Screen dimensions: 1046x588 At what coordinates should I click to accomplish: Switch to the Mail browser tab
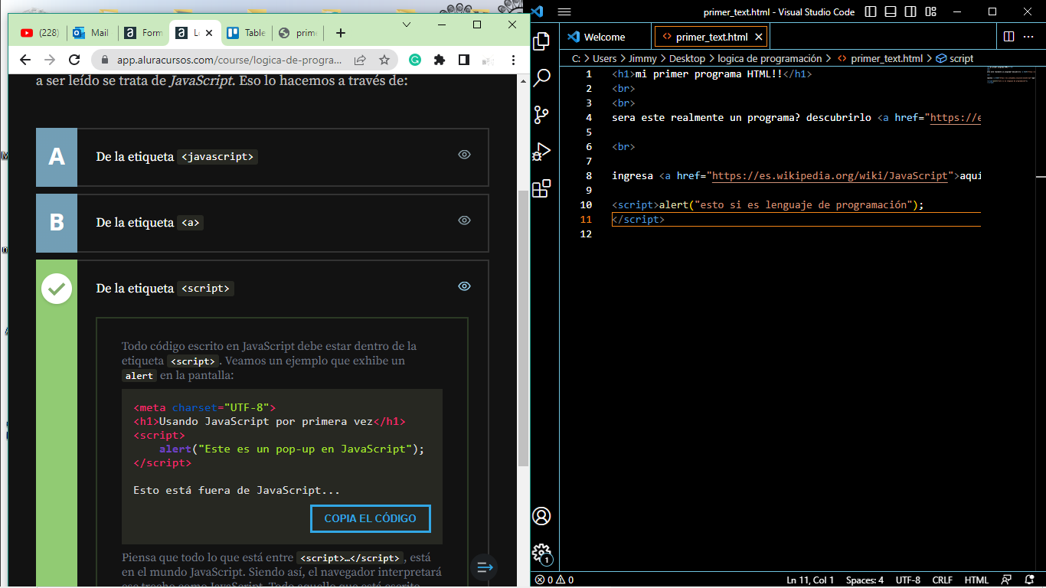[92, 33]
